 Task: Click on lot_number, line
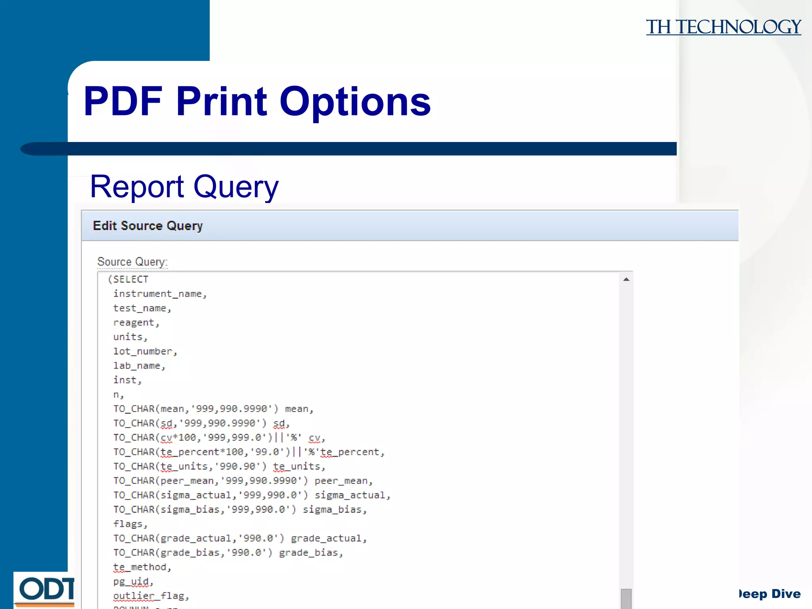145,351
